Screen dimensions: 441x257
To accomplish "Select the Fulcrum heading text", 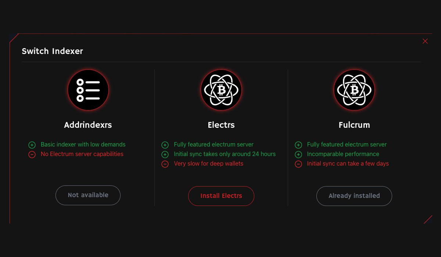I will tap(354, 125).
